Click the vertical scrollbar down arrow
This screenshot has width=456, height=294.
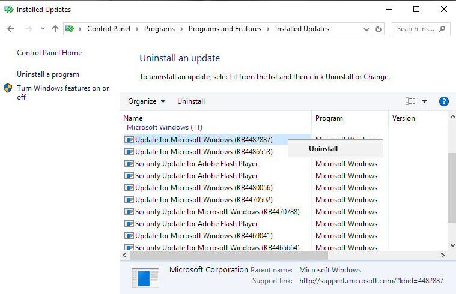coord(452,245)
